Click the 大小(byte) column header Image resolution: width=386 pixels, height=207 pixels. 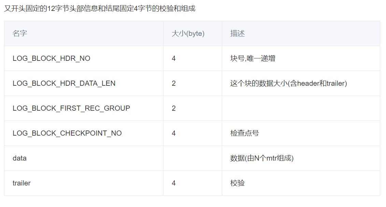(x=192, y=33)
